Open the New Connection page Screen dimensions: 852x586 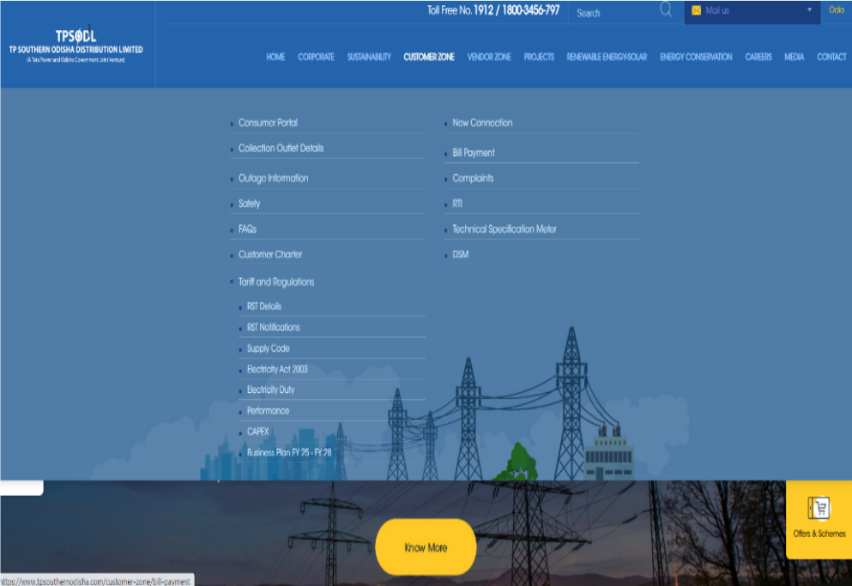(x=482, y=123)
